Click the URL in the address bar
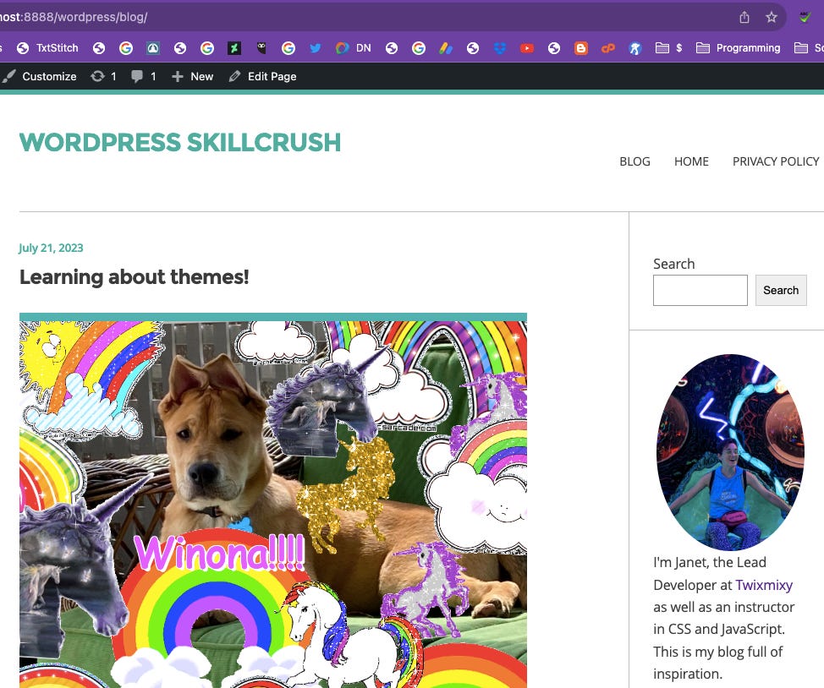Screen dimensions: 824x688 pyautogui.click(x=74, y=18)
